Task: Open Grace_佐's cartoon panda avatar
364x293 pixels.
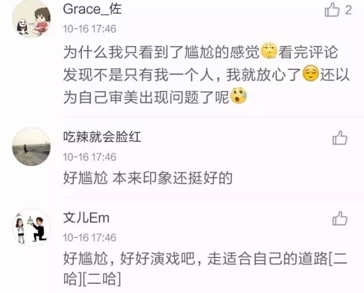Action: coord(31,19)
